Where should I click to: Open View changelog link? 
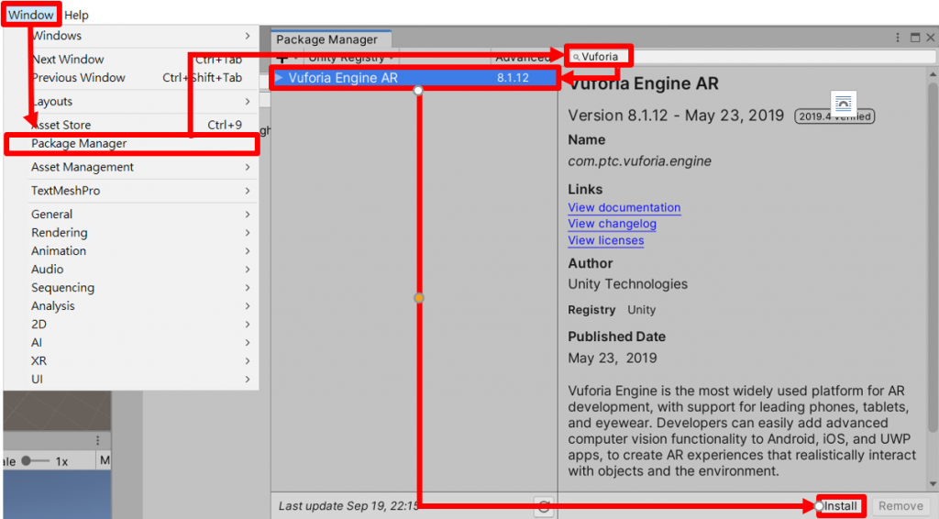[x=612, y=224]
